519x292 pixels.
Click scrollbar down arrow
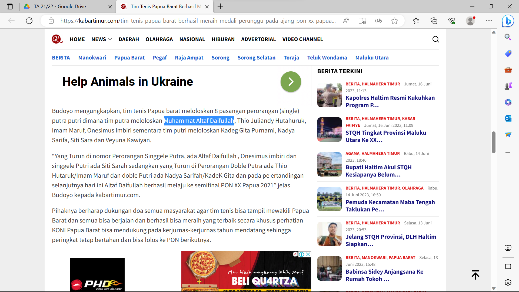click(x=494, y=288)
